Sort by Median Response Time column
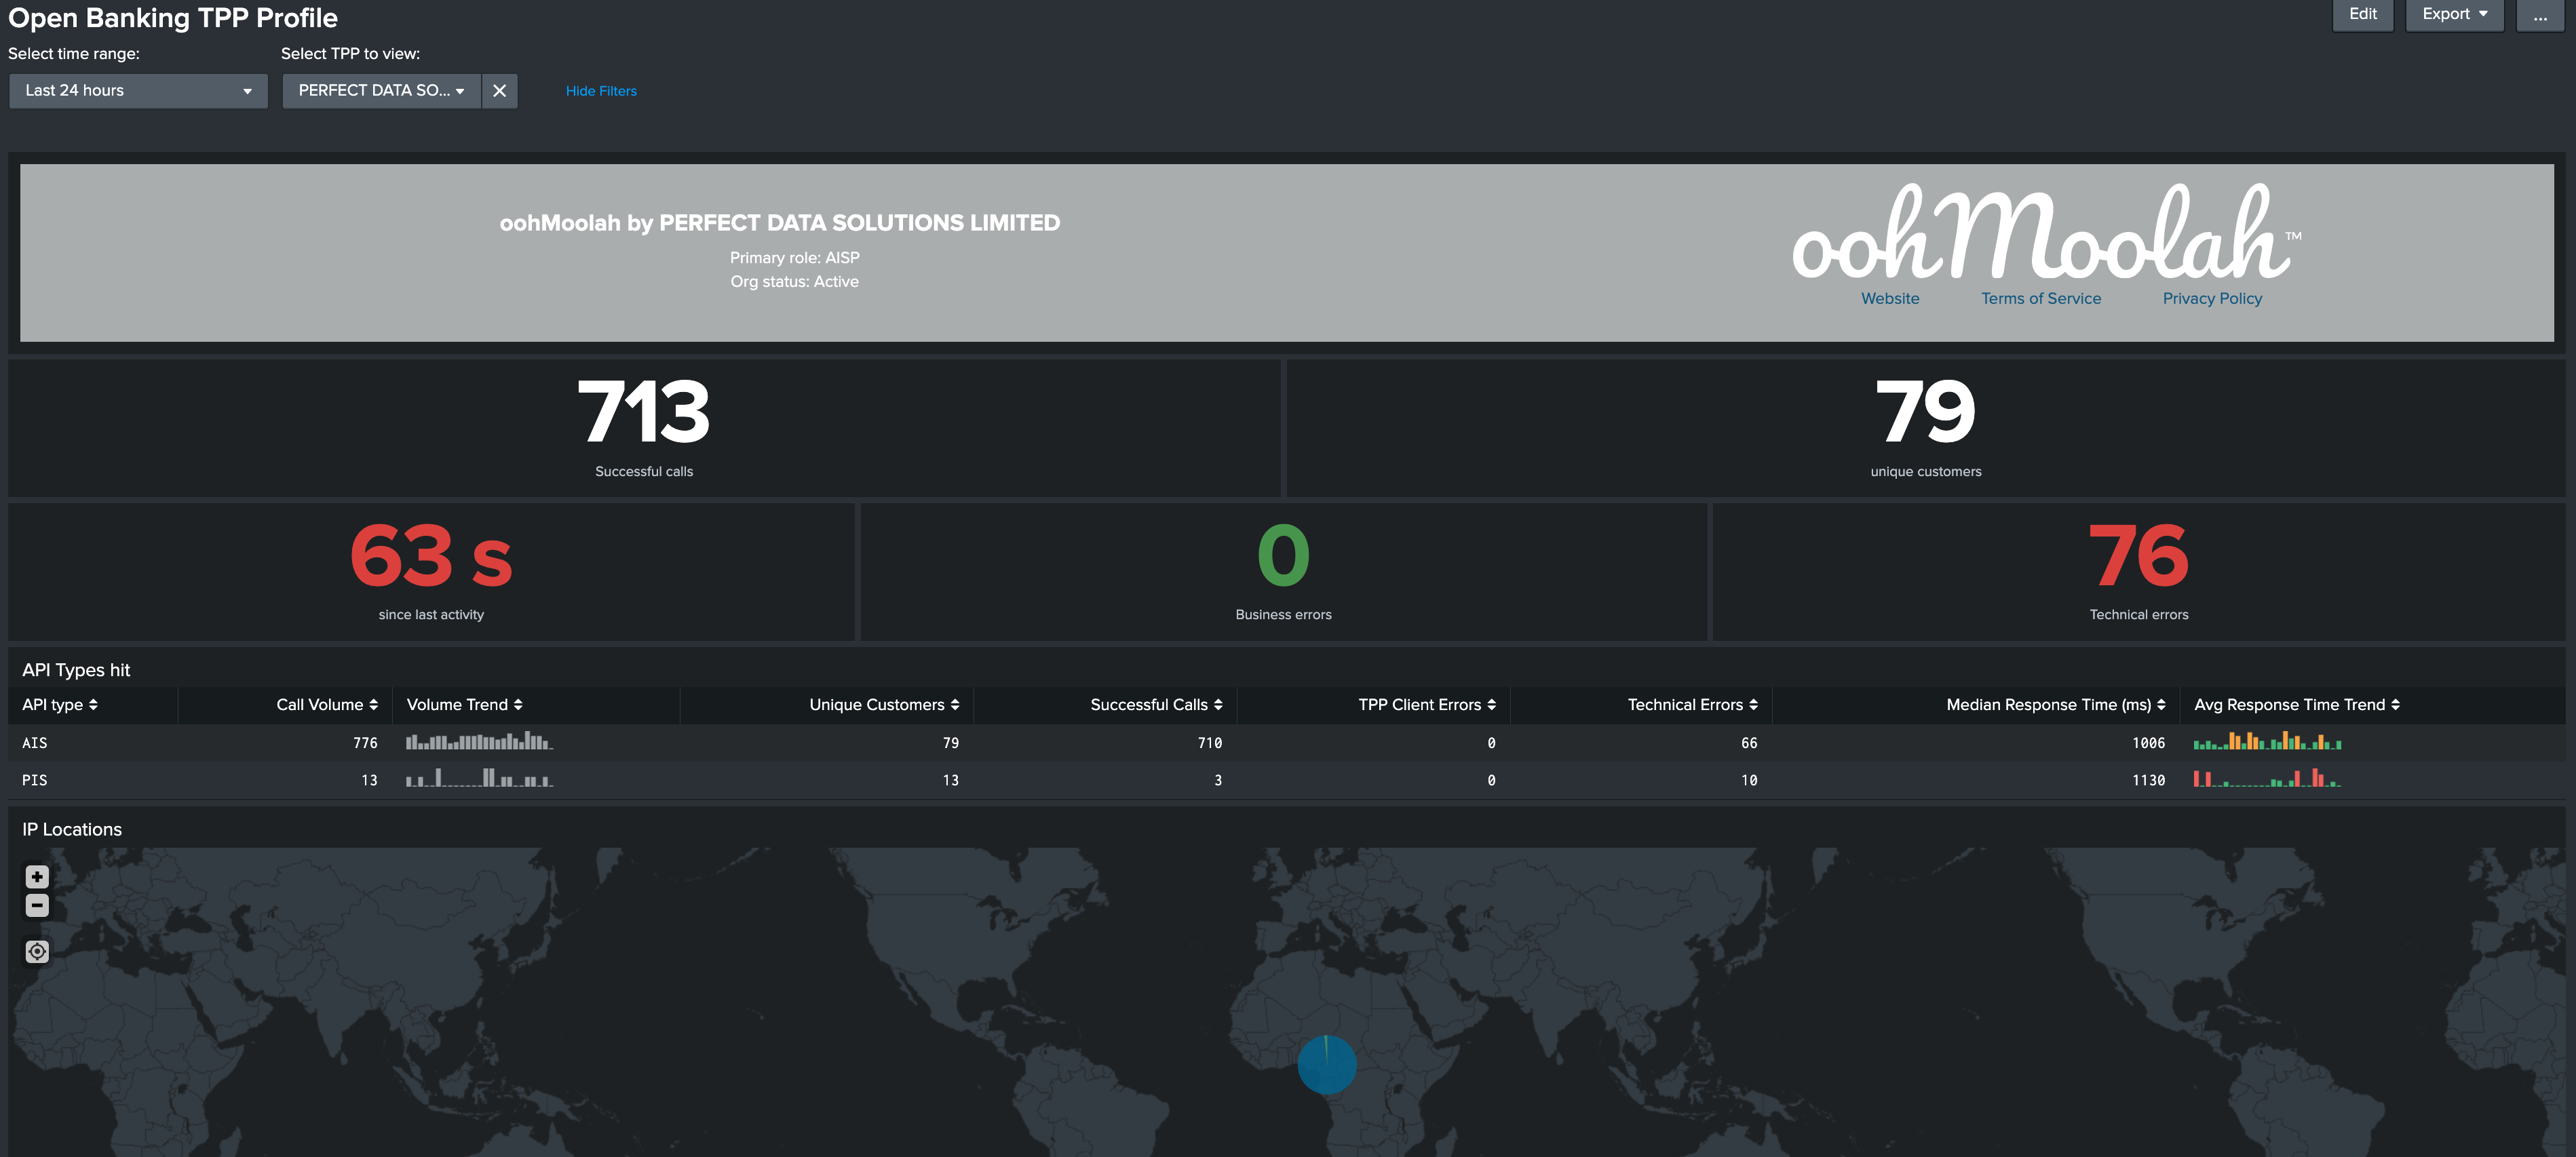 (2054, 704)
